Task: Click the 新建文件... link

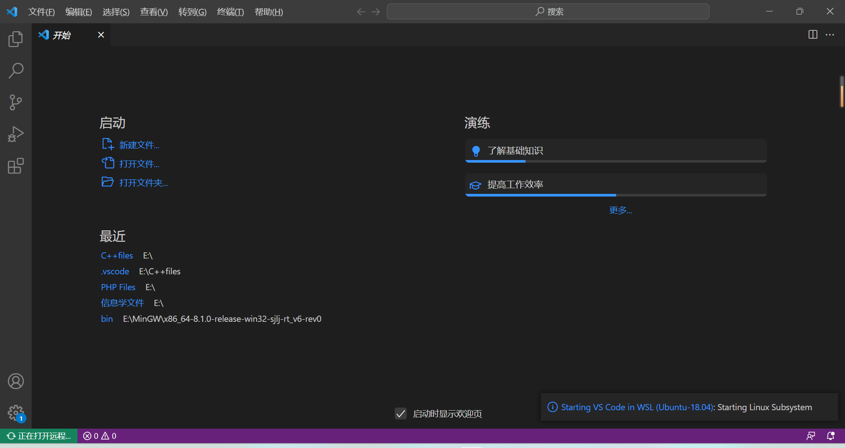Action: click(139, 145)
